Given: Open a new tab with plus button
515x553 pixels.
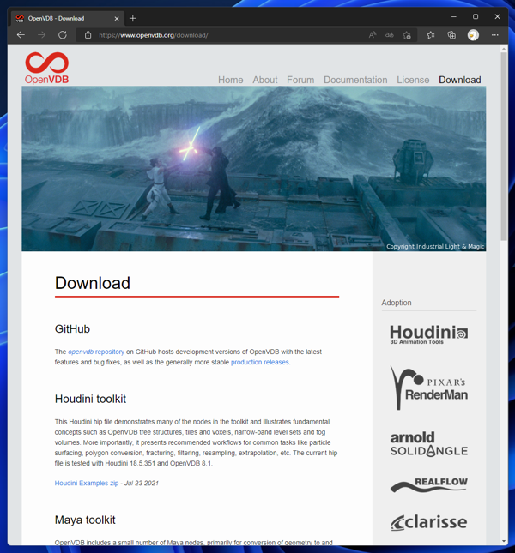Looking at the screenshot, I should (x=133, y=18).
